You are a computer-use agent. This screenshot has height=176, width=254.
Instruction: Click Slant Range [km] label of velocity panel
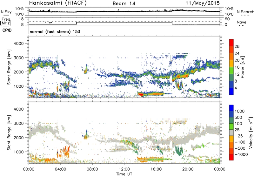(9, 132)
